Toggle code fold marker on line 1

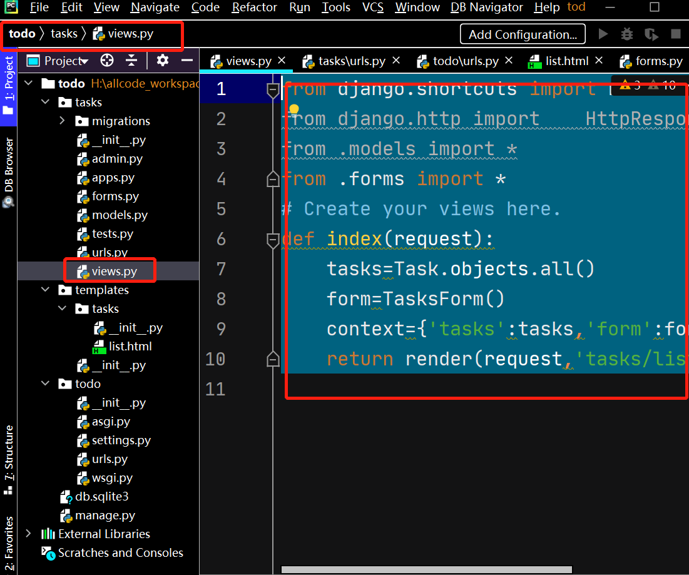pos(273,90)
